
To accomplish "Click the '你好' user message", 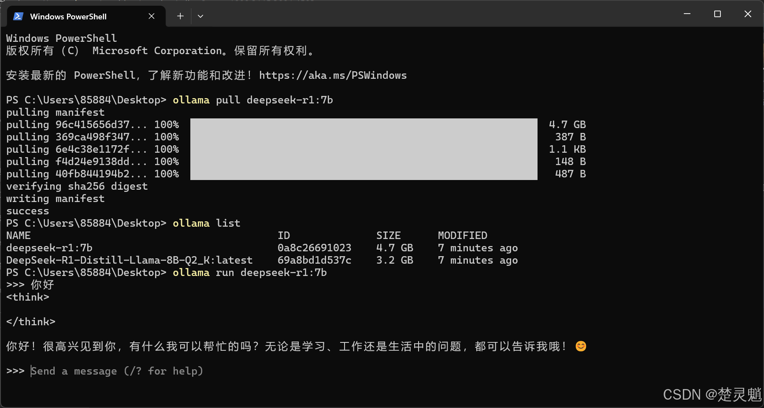I will pyautogui.click(x=42, y=285).
